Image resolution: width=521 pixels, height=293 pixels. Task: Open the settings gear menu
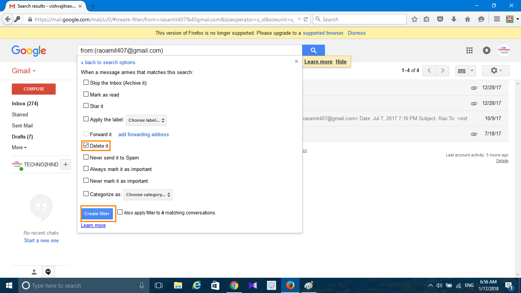point(495,71)
